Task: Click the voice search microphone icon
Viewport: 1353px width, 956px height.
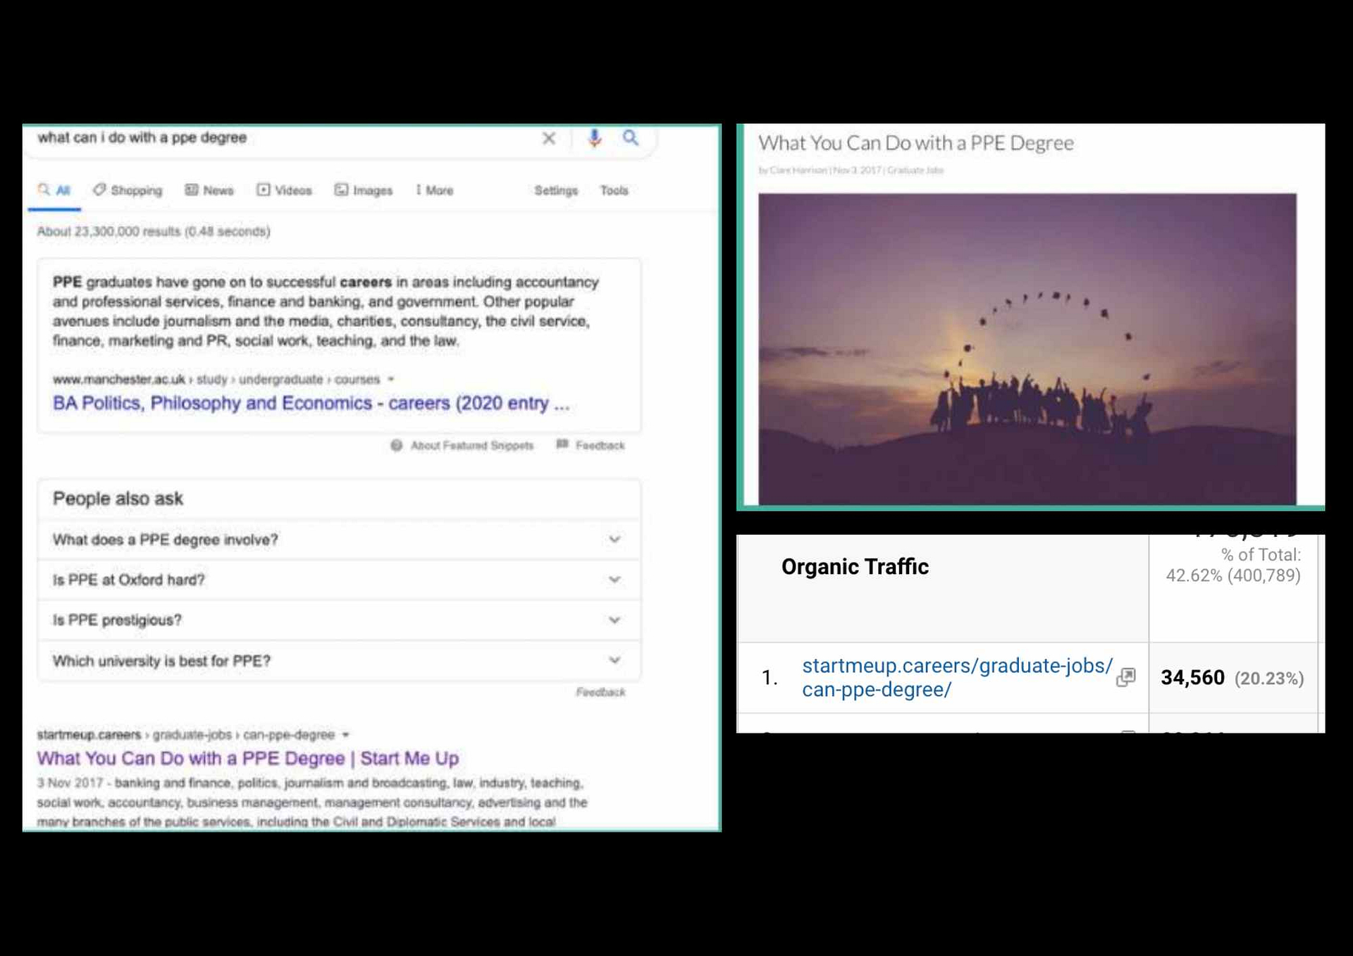Action: click(594, 138)
